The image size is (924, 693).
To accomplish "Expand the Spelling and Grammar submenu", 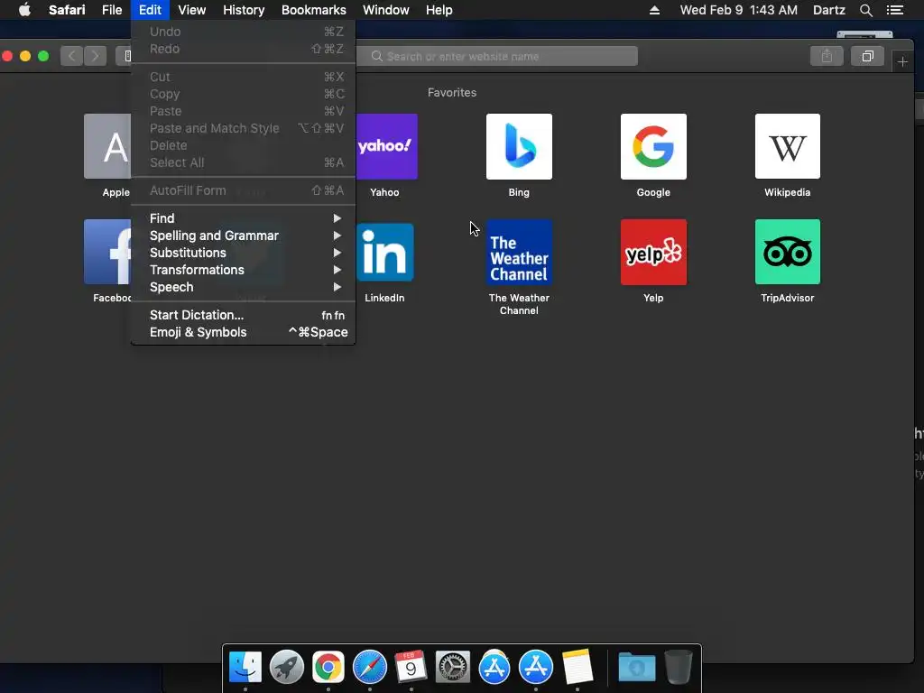I will coord(244,236).
